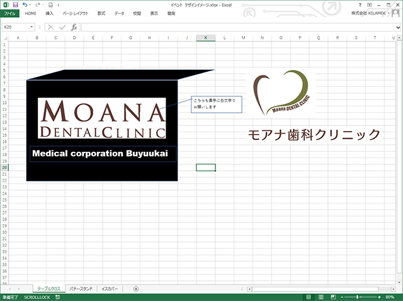Click the Name Box showing K20
Screen dimensions: 403x301
point(15,27)
